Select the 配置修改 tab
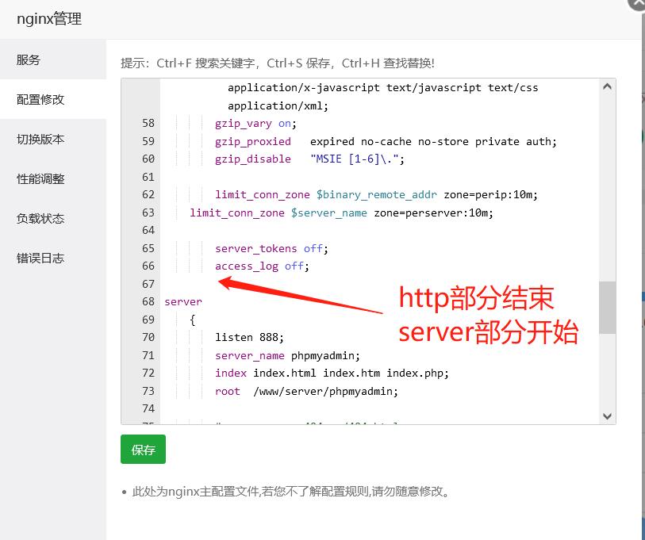The width and height of the screenshot is (645, 540). coord(40,100)
